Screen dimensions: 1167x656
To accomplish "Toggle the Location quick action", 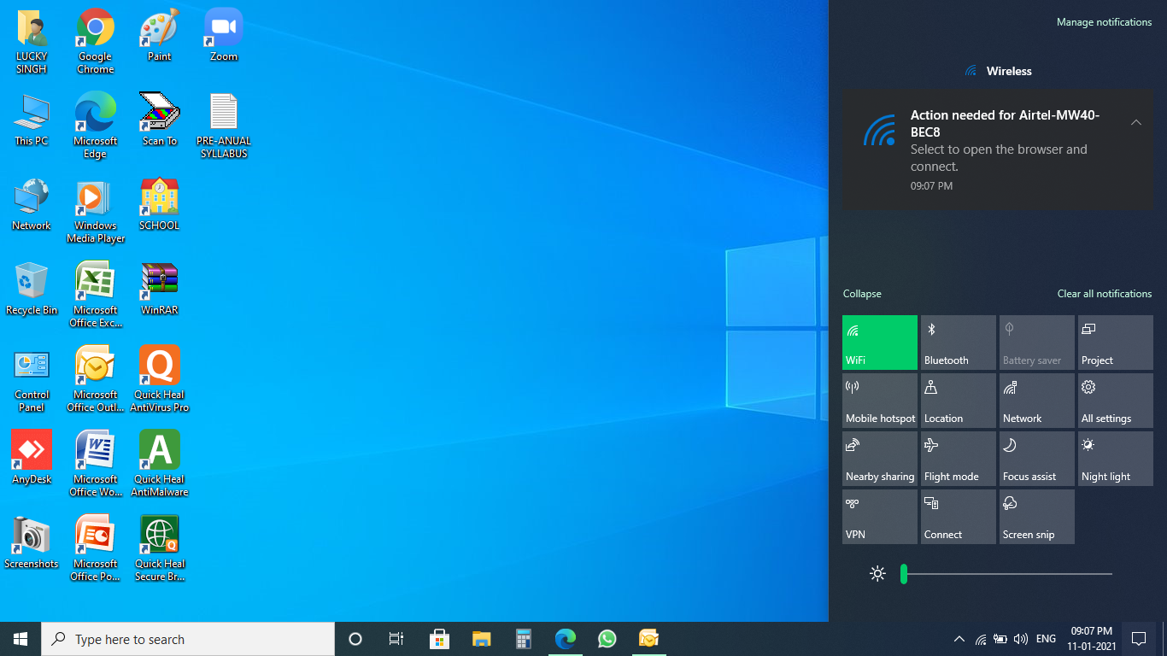I will coord(959,401).
